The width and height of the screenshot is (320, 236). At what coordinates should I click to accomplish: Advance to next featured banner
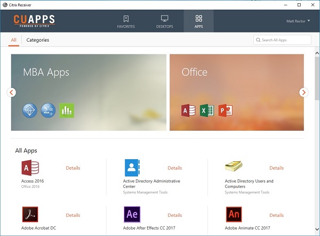click(303, 92)
